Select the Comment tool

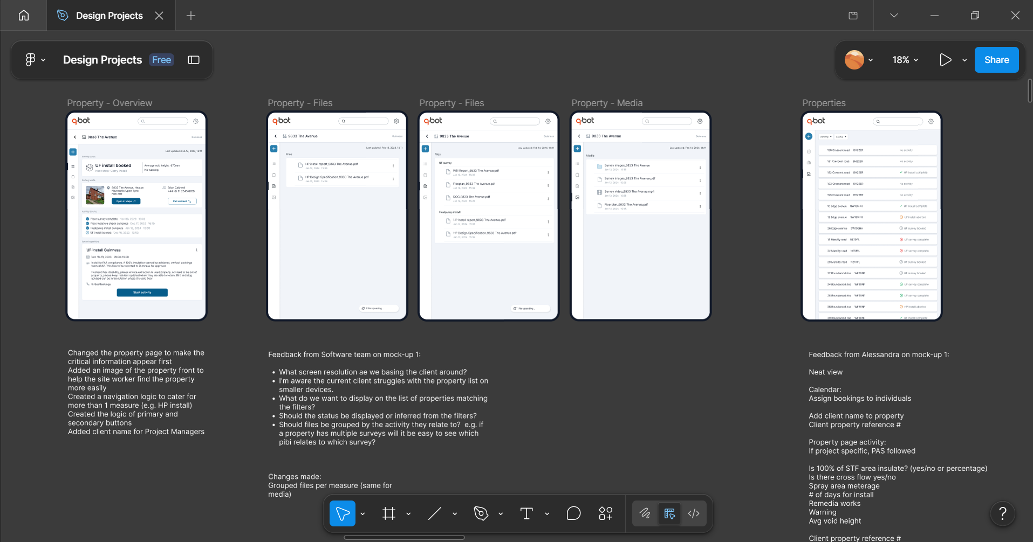574,513
